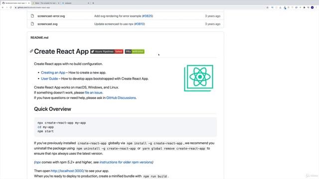Click the npx link in the italic note
319x179 pixels.
[38, 162]
